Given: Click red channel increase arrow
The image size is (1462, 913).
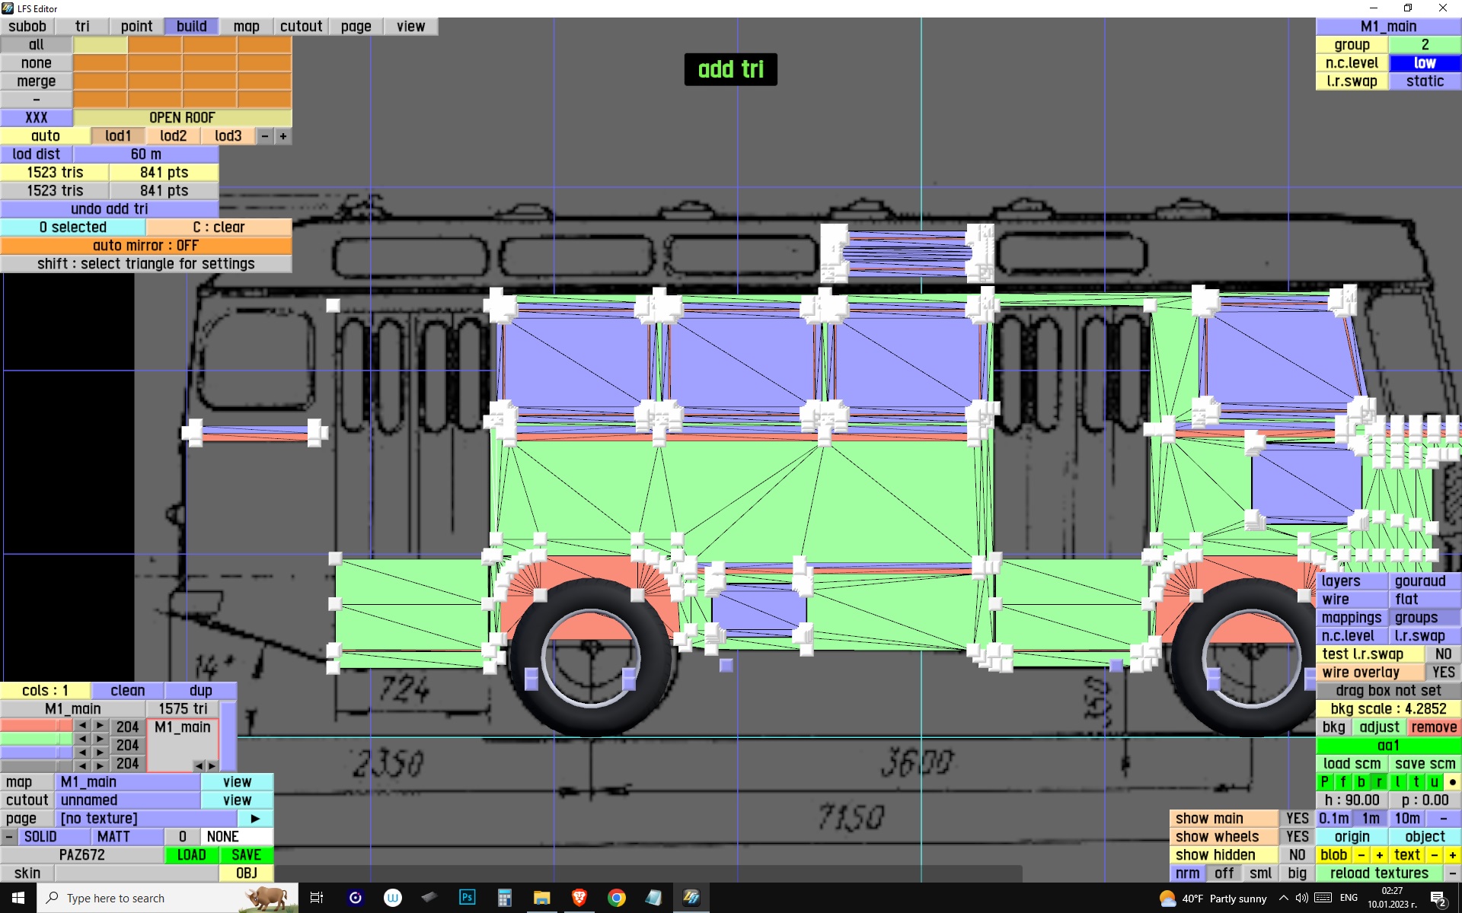Looking at the screenshot, I should pyautogui.click(x=100, y=726).
